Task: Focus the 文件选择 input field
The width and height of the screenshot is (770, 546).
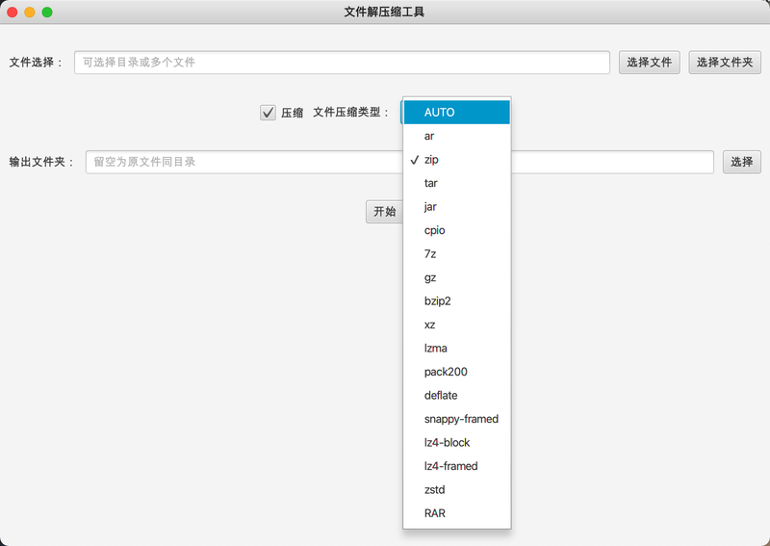Action: pos(342,63)
